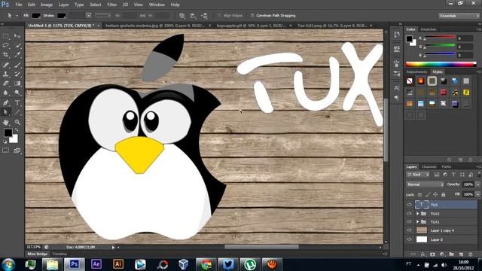482x271 pixels.
Task: Toggle lock position for layer
Action: point(435,194)
